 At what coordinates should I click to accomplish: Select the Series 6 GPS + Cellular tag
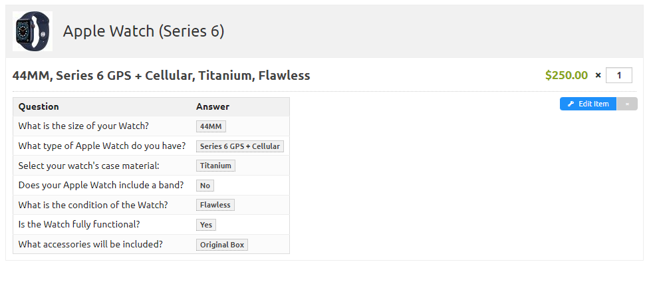click(240, 146)
